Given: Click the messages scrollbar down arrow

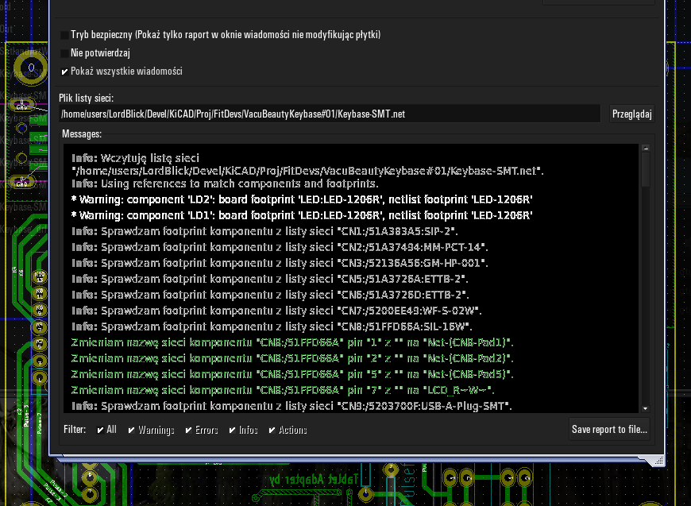Looking at the screenshot, I should point(646,408).
